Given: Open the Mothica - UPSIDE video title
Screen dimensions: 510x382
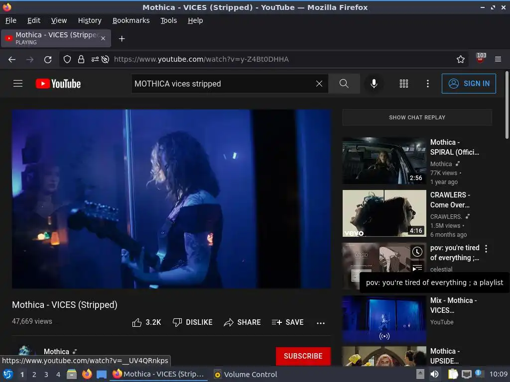Looking at the screenshot, I should point(445,356).
